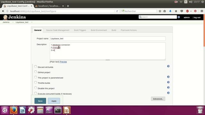Open Firefox bookmarks list icon

[165, 11]
